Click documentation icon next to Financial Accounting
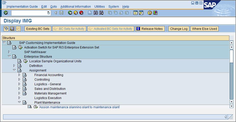The width and height of the screenshot is (236, 122). point(25,75)
